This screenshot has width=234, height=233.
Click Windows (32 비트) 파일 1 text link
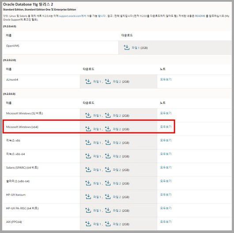tap(97, 116)
